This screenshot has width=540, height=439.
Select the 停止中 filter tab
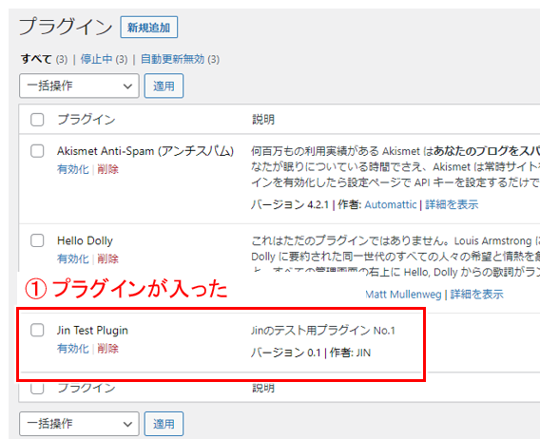96,59
